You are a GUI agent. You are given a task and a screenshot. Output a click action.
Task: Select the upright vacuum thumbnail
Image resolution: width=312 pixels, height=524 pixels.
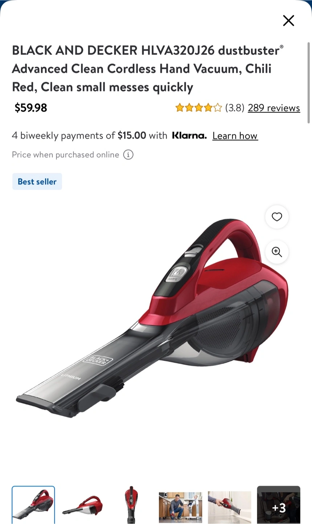tap(131, 505)
